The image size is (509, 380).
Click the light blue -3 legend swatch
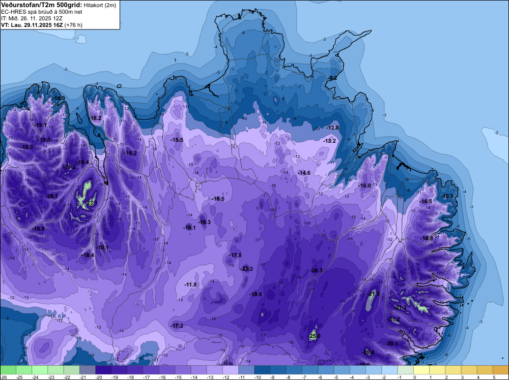click(x=374, y=370)
